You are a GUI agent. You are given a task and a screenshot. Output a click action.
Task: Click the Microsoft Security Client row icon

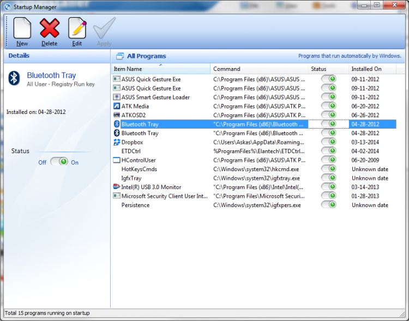(117, 196)
